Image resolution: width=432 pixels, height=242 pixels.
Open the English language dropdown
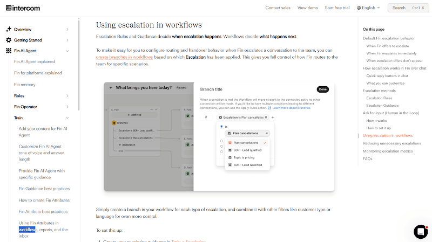pos(368,8)
